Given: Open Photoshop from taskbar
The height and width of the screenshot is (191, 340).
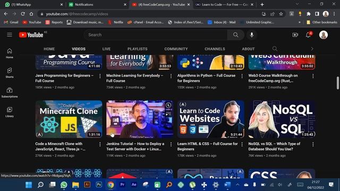Looking at the screenshot, I should 99,185.
